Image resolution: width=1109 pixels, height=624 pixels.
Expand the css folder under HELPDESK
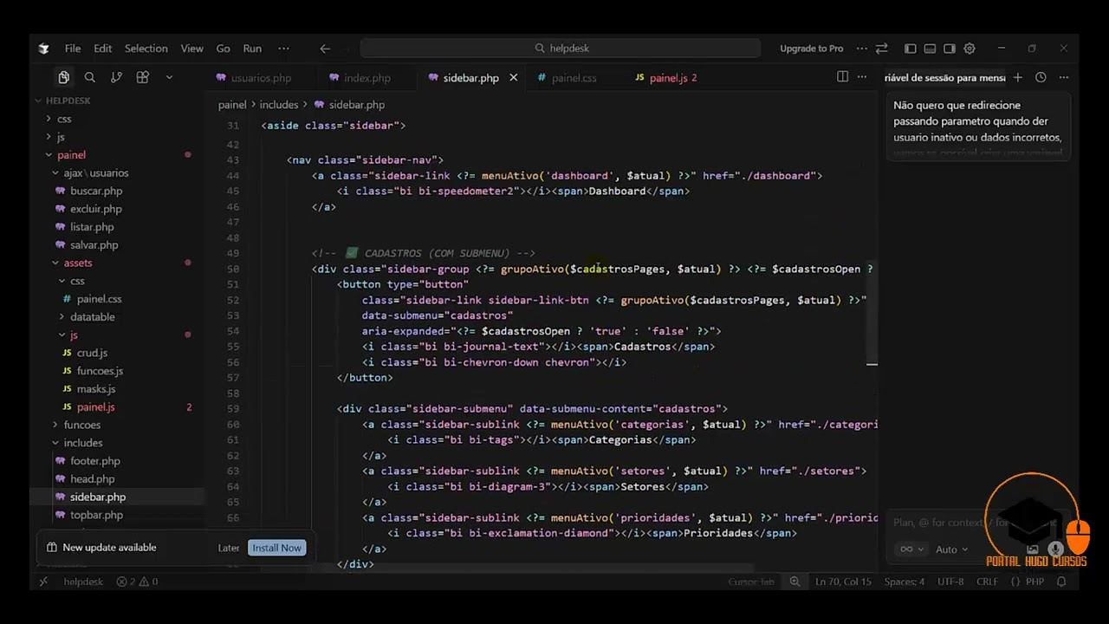pos(64,119)
